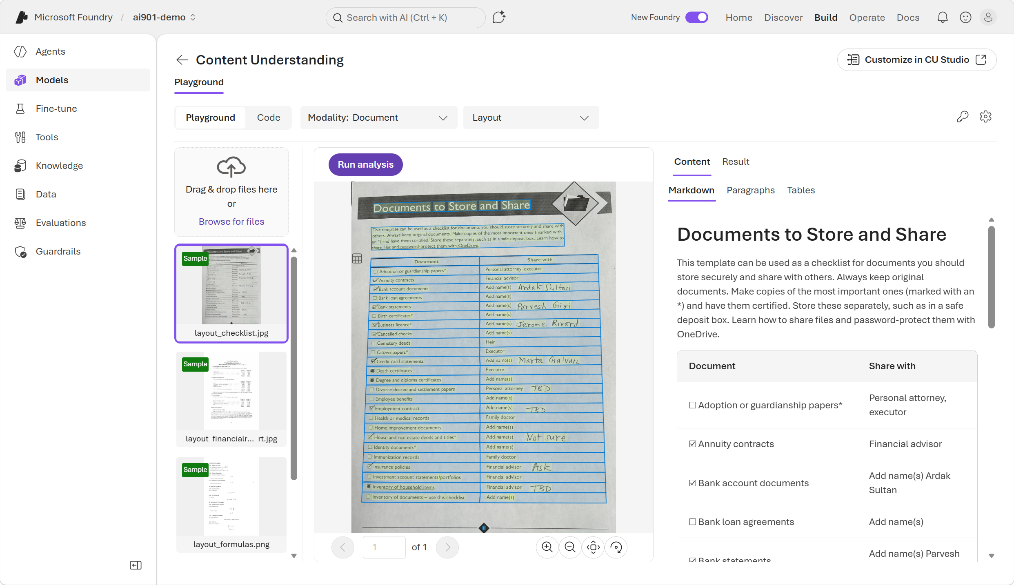Screen dimensions: 1014x585
Task: Open the Discover navigation item
Action: click(x=783, y=18)
